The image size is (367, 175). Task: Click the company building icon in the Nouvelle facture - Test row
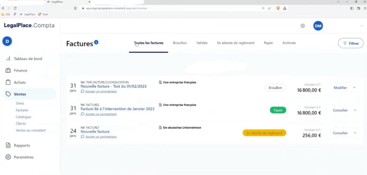click(160, 82)
